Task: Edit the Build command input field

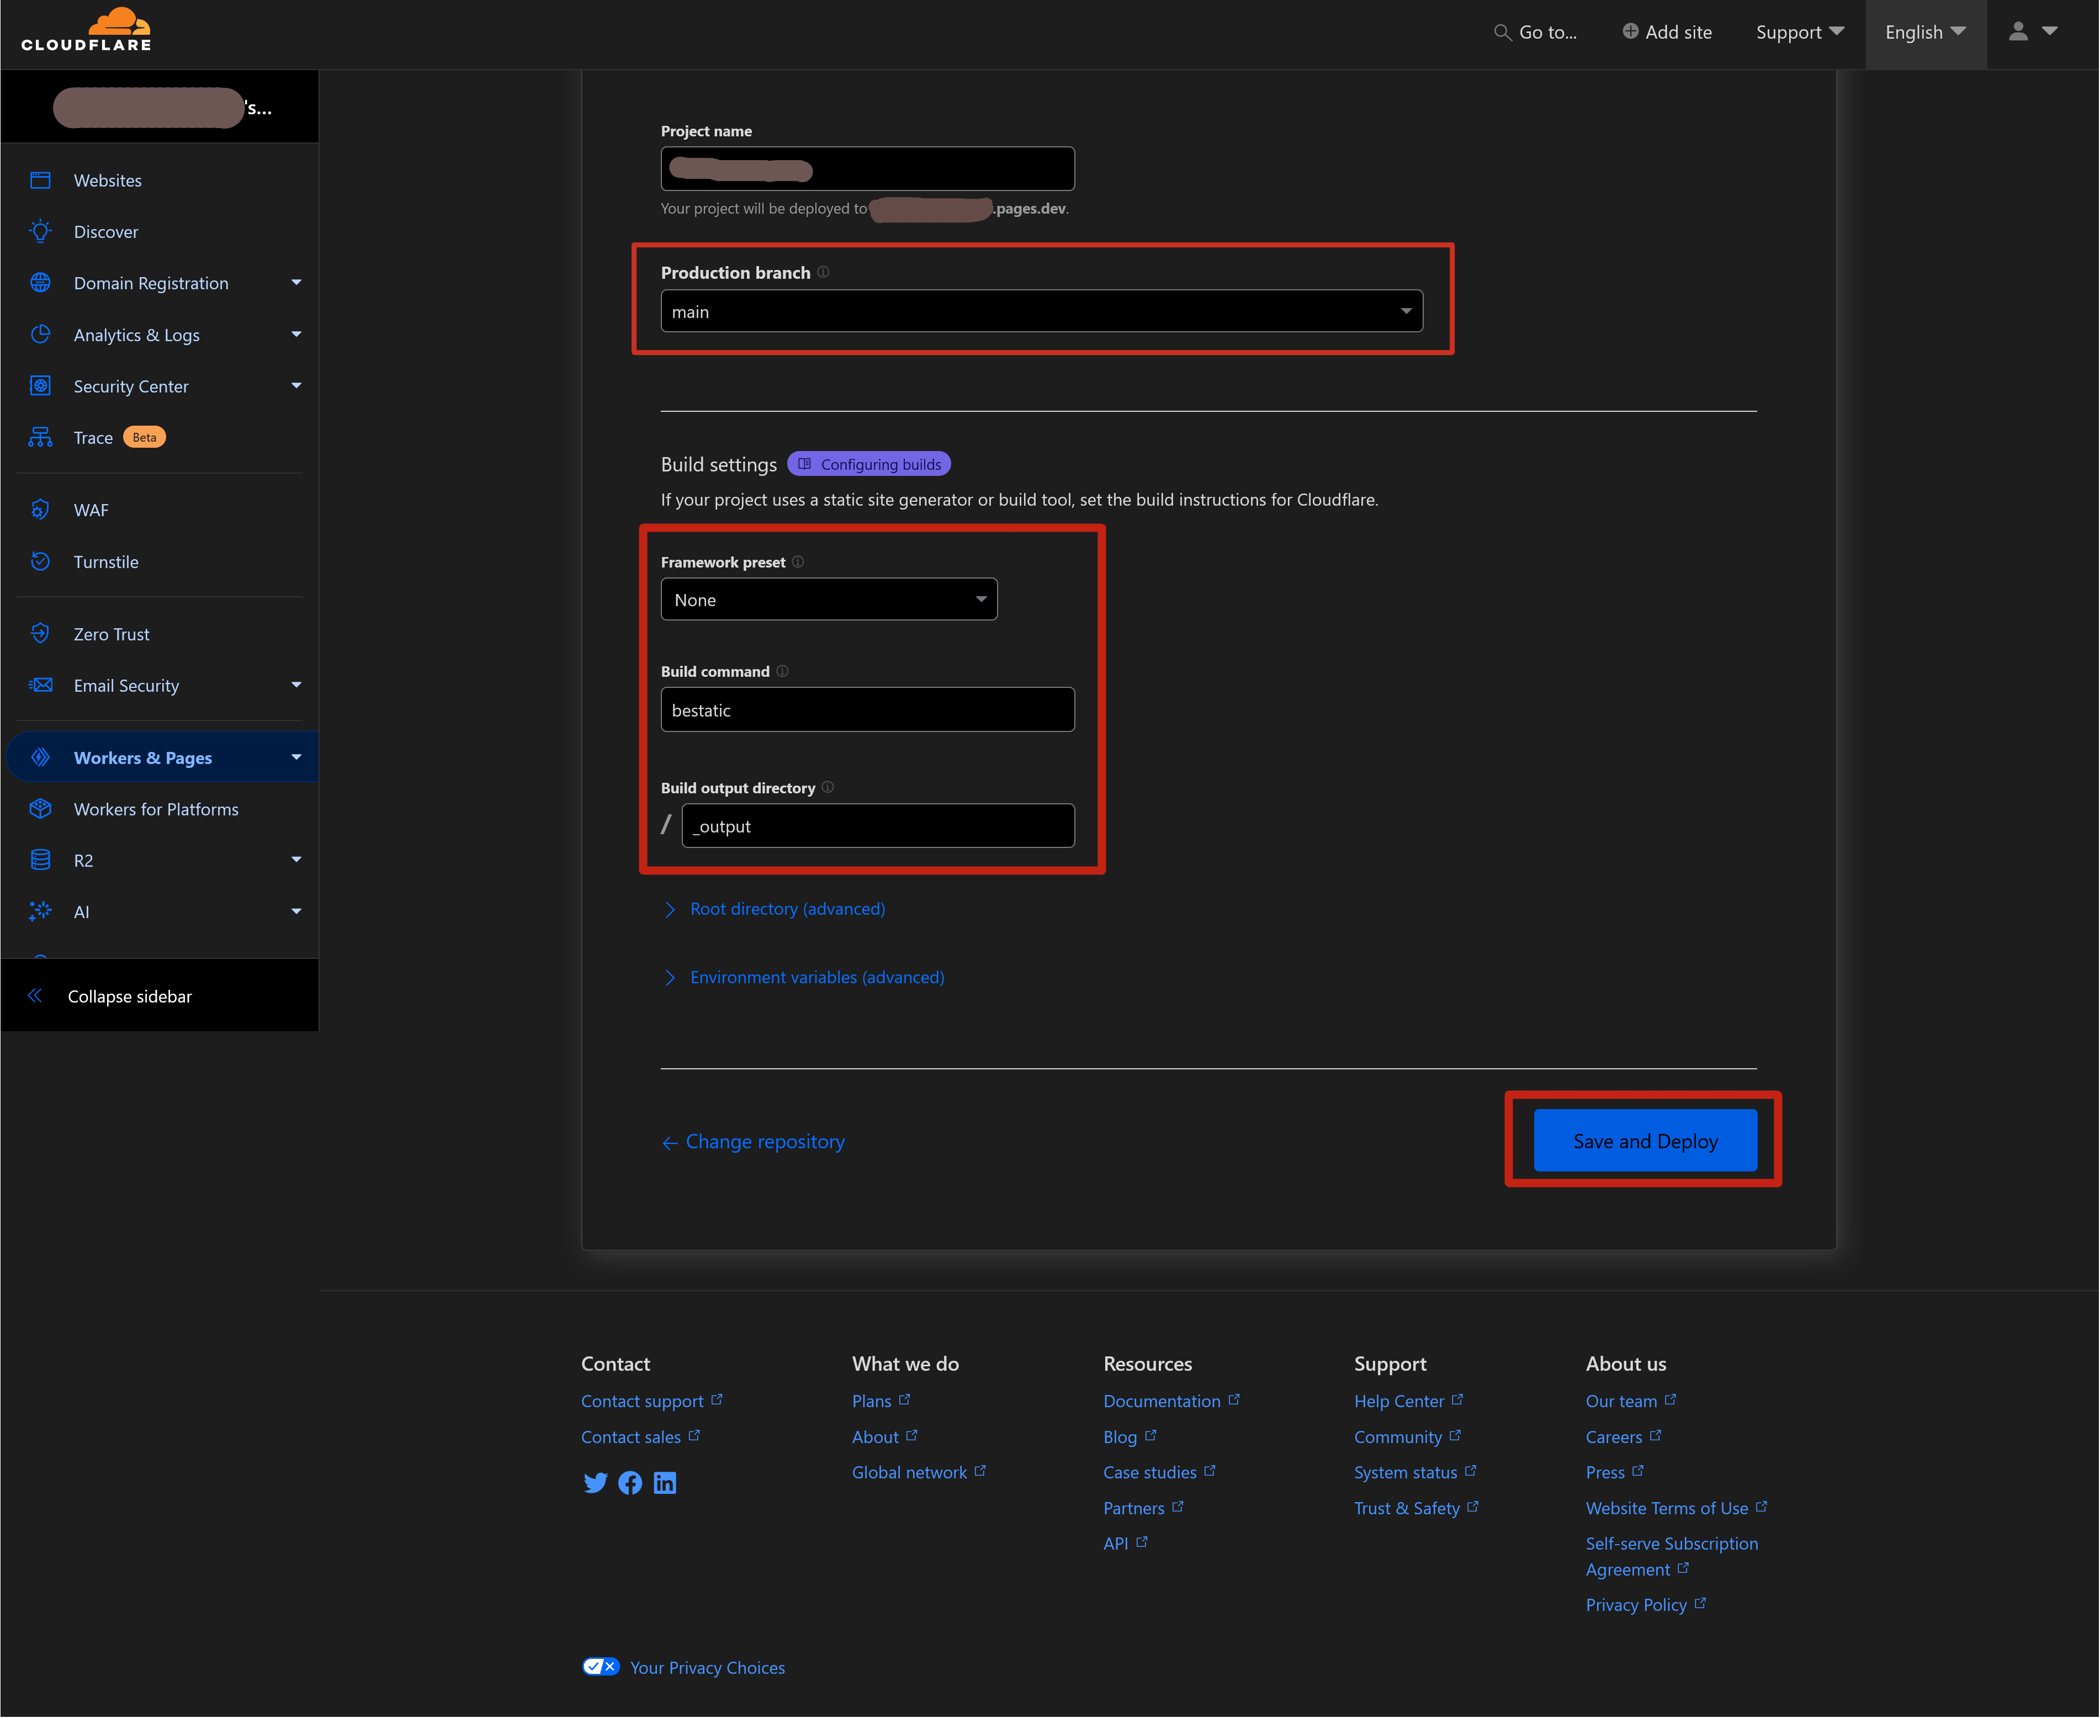Action: tap(867, 709)
